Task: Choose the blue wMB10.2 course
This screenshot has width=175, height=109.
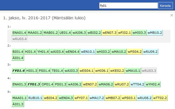Action: [x=155, y=33]
